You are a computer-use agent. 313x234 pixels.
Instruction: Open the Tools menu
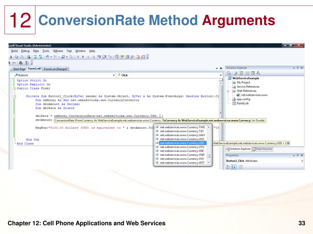coord(46,51)
